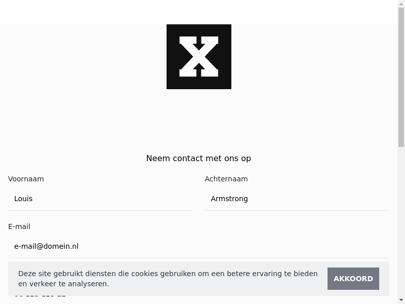The image size is (405, 304).
Task: Click the scrollbar up arrow
Action: pos(401,3)
